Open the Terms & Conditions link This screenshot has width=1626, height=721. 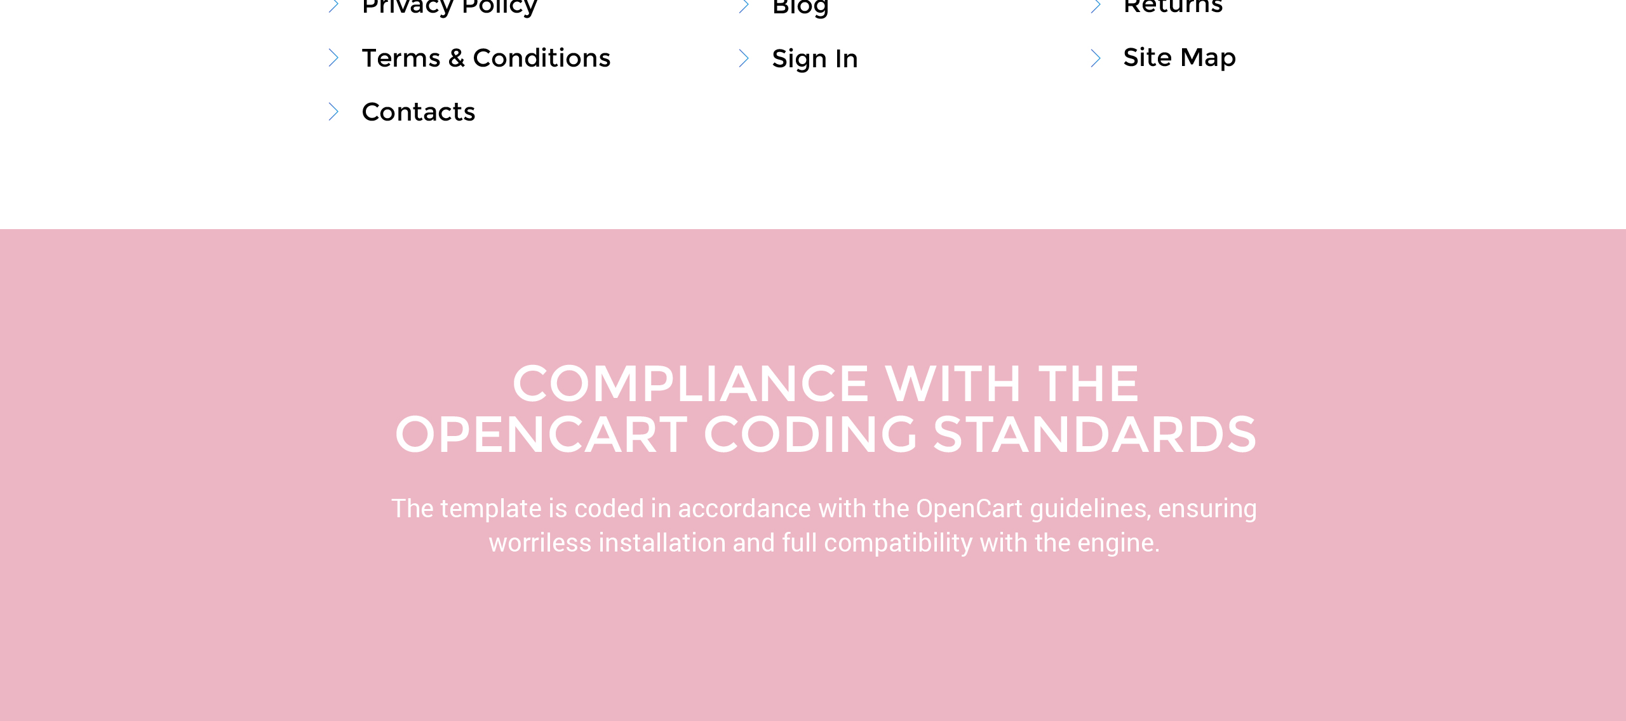486,58
